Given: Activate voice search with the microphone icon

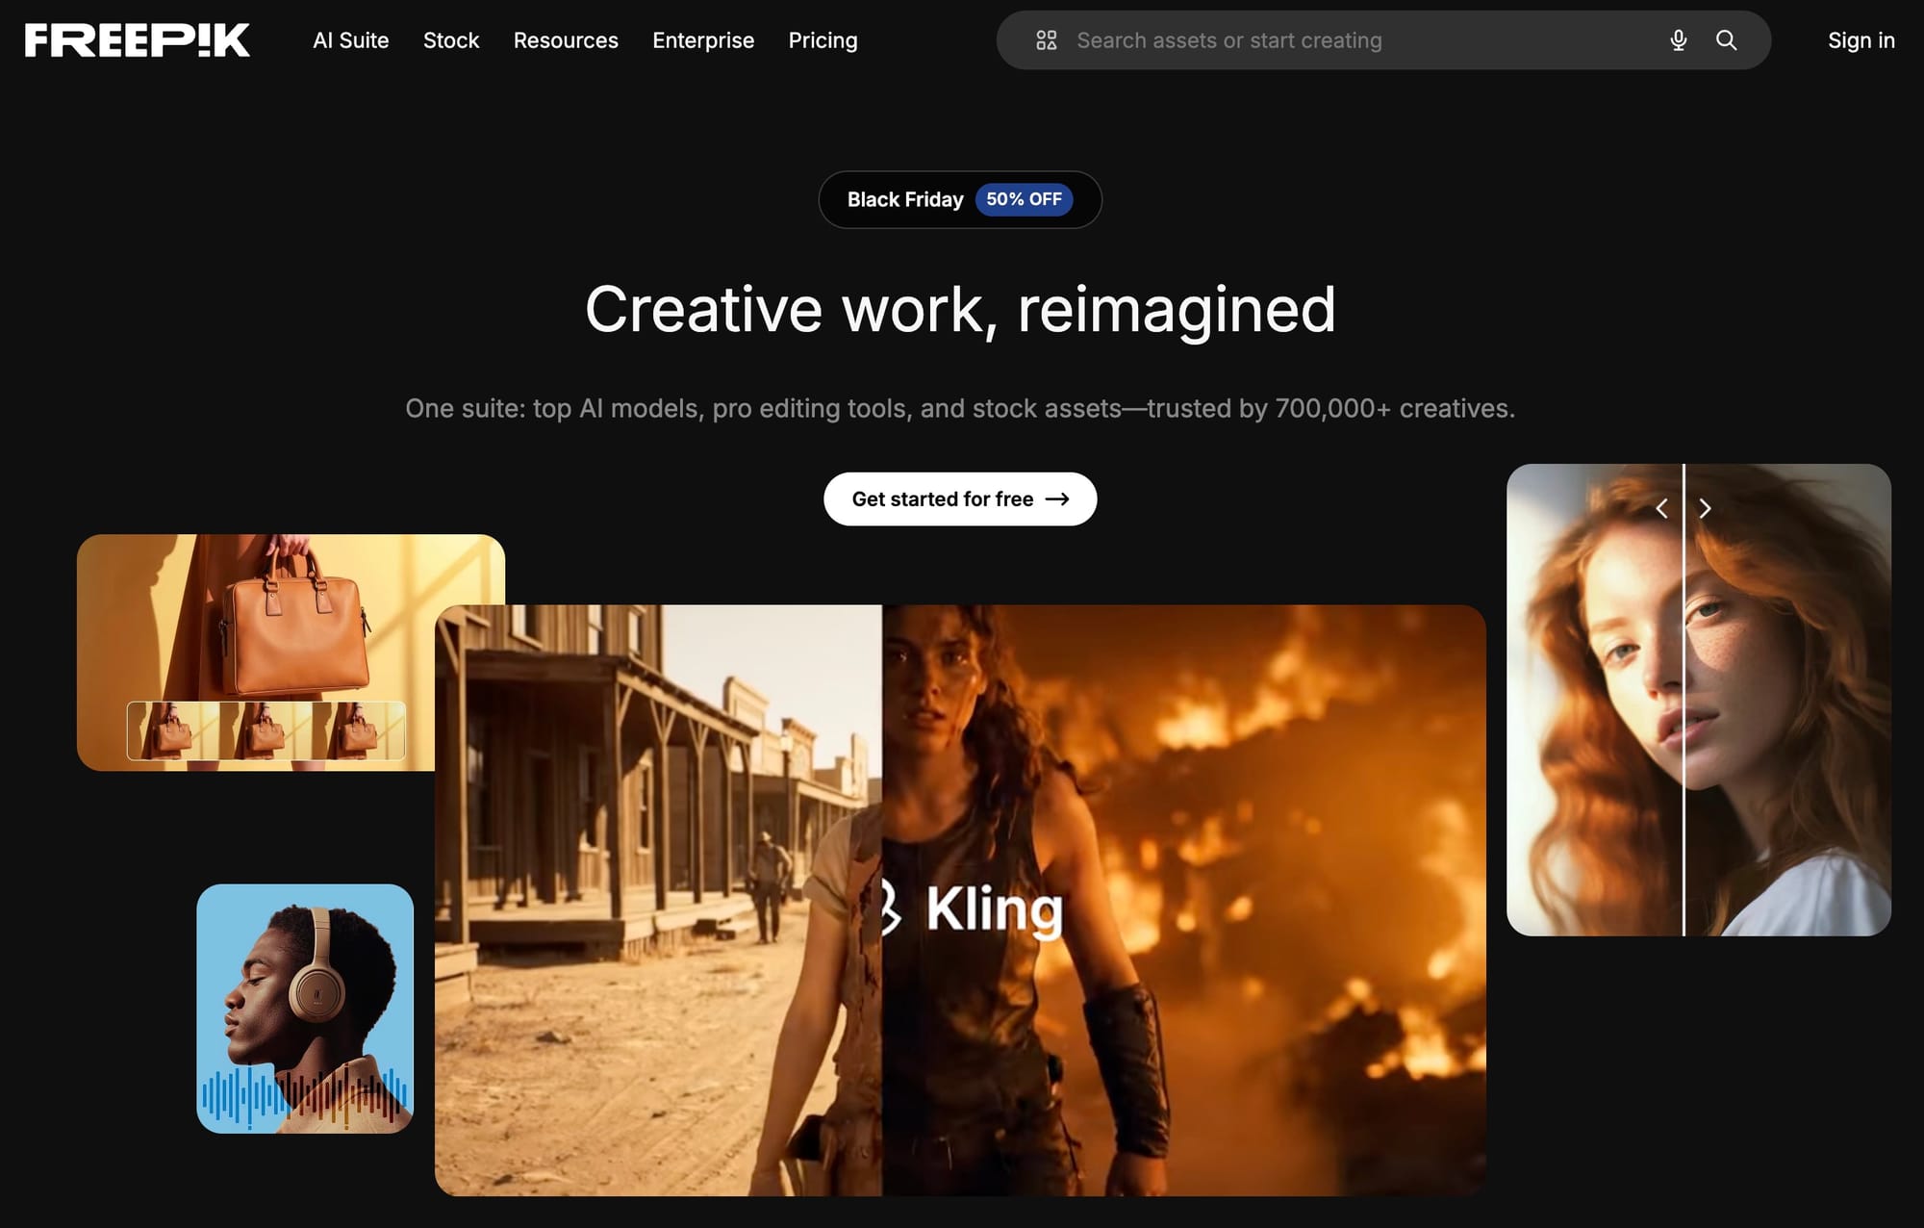Looking at the screenshot, I should click(x=1678, y=39).
